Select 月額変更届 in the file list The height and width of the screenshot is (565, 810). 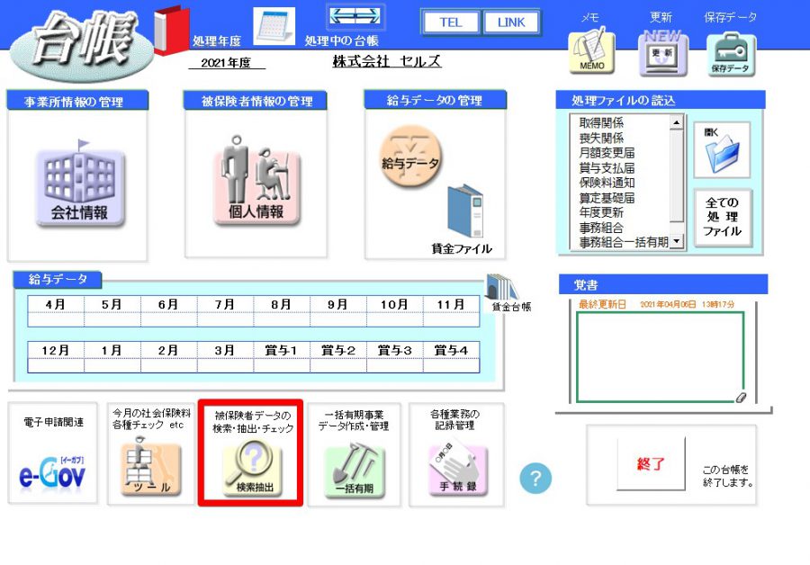pos(607,153)
